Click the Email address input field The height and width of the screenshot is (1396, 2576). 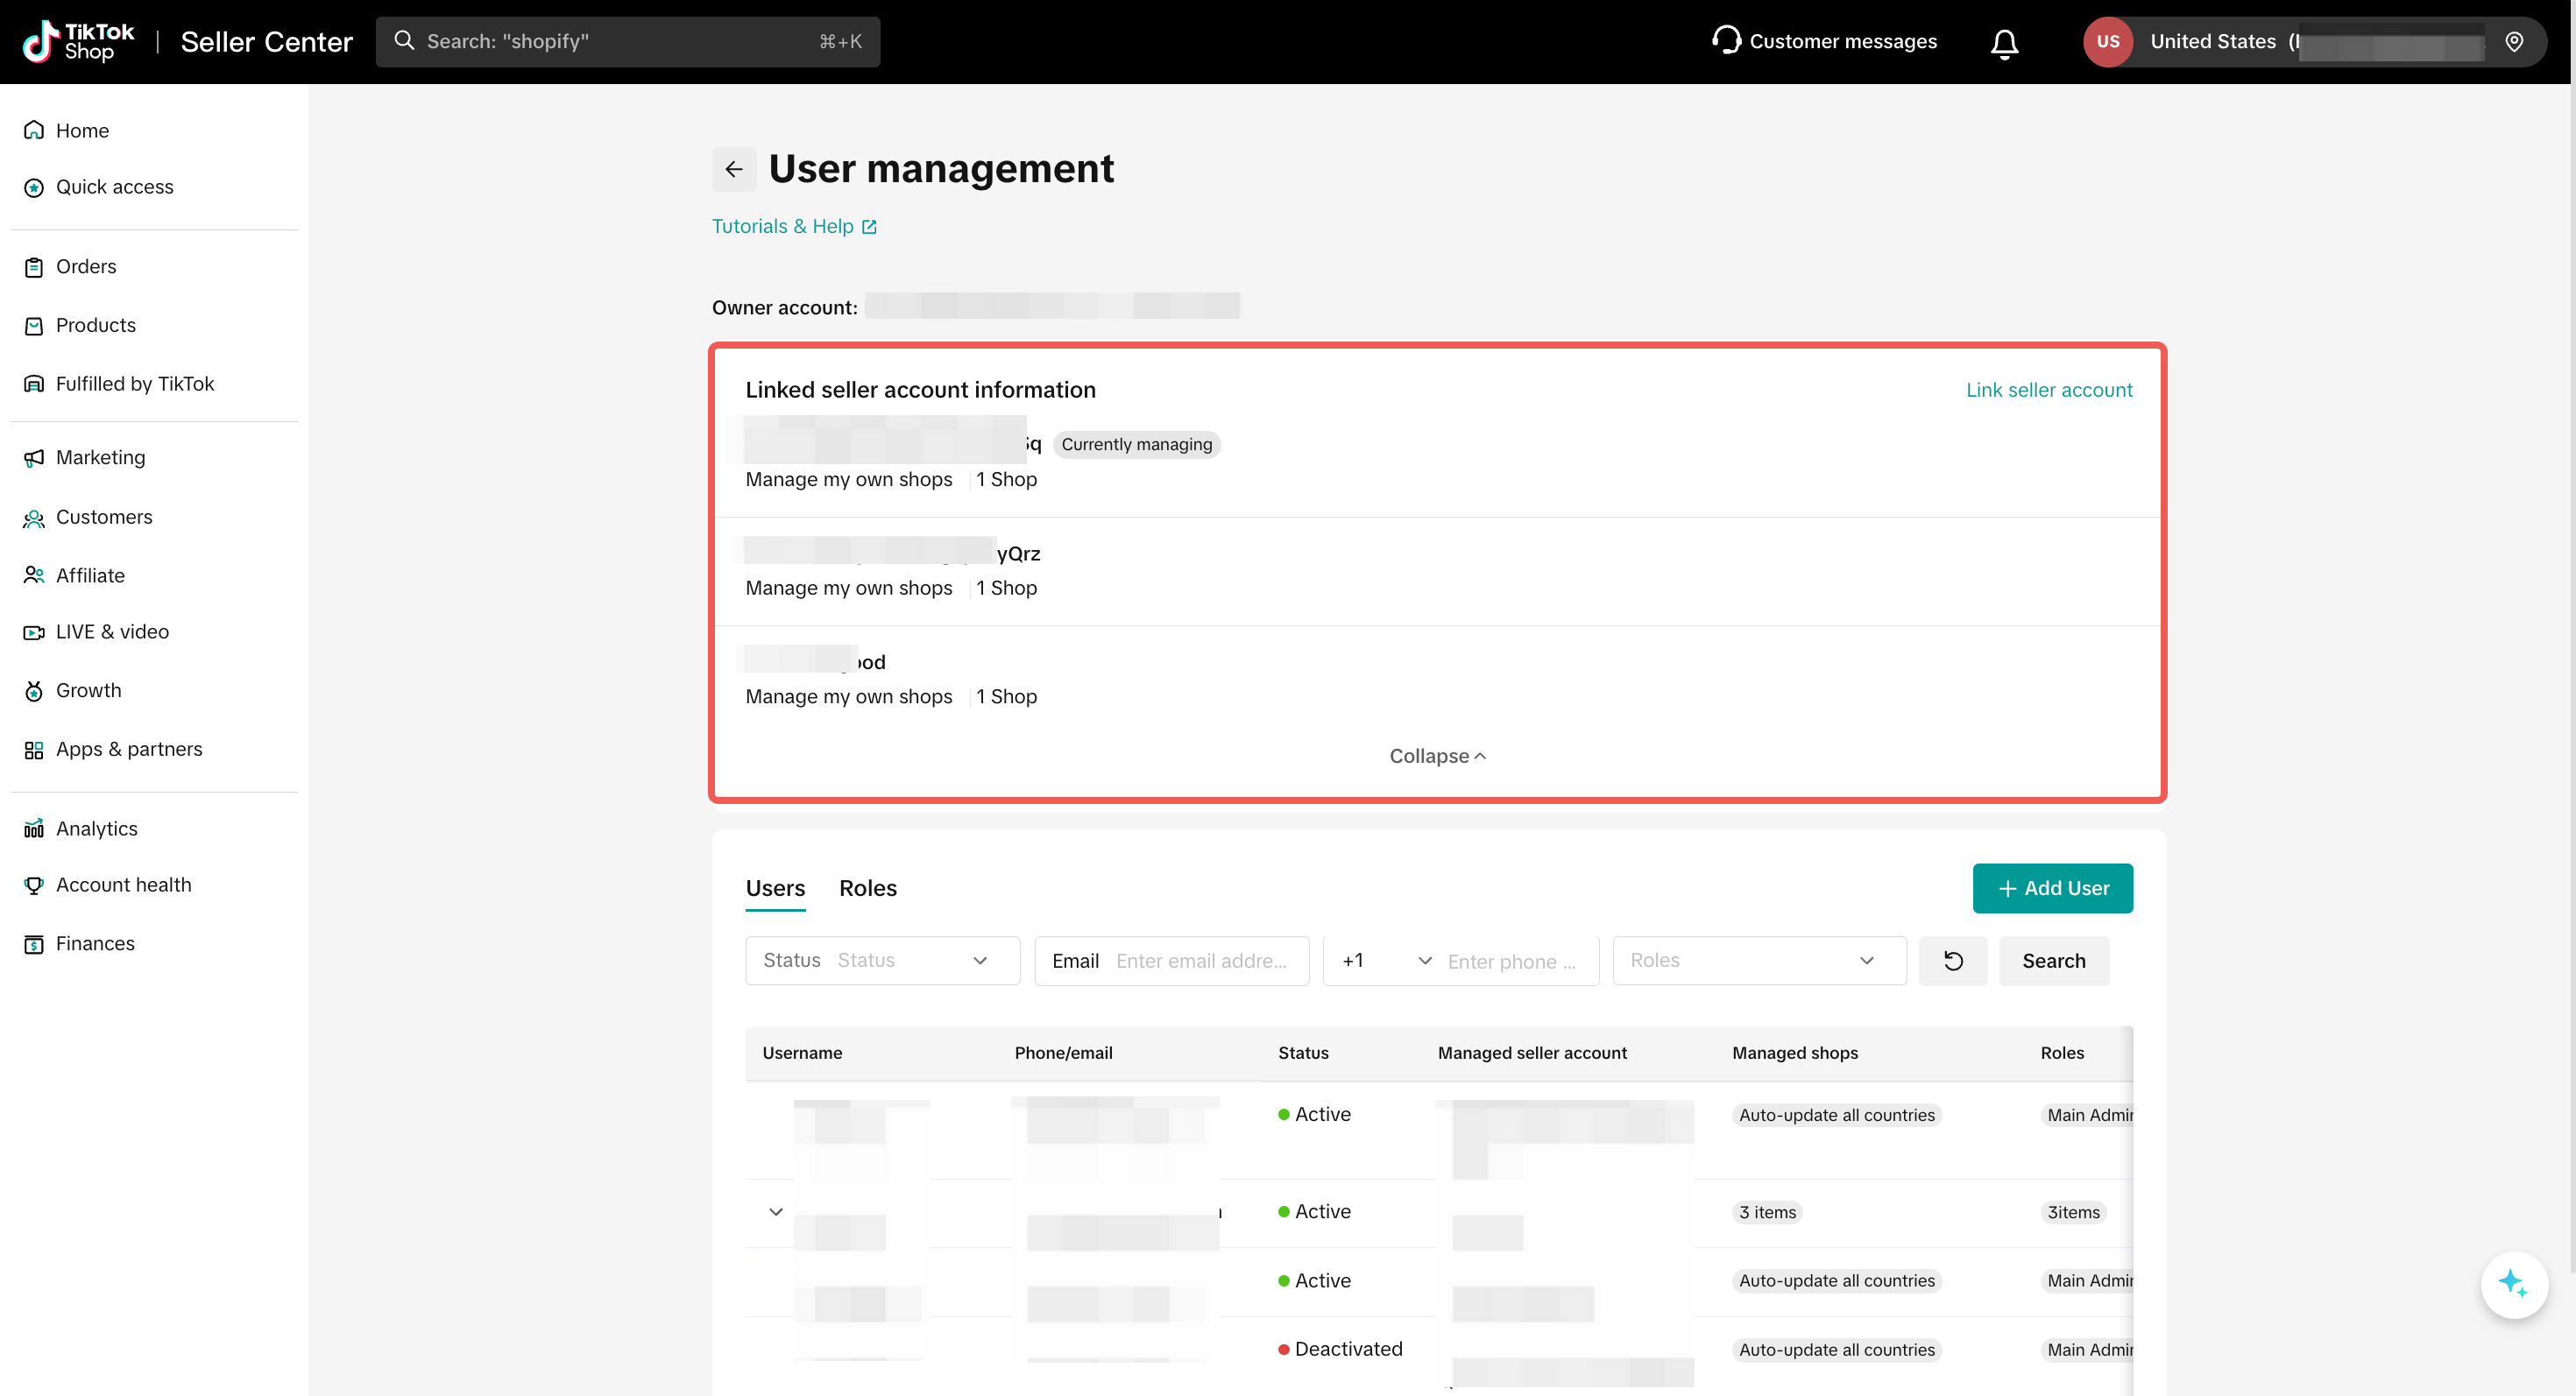(1201, 961)
